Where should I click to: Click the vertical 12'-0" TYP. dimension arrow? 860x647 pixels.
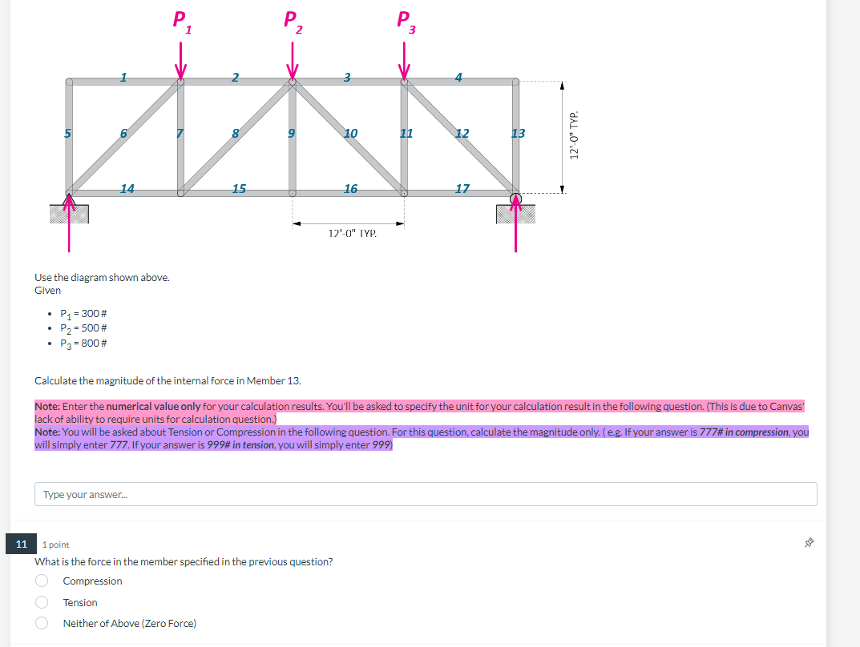[x=564, y=135]
